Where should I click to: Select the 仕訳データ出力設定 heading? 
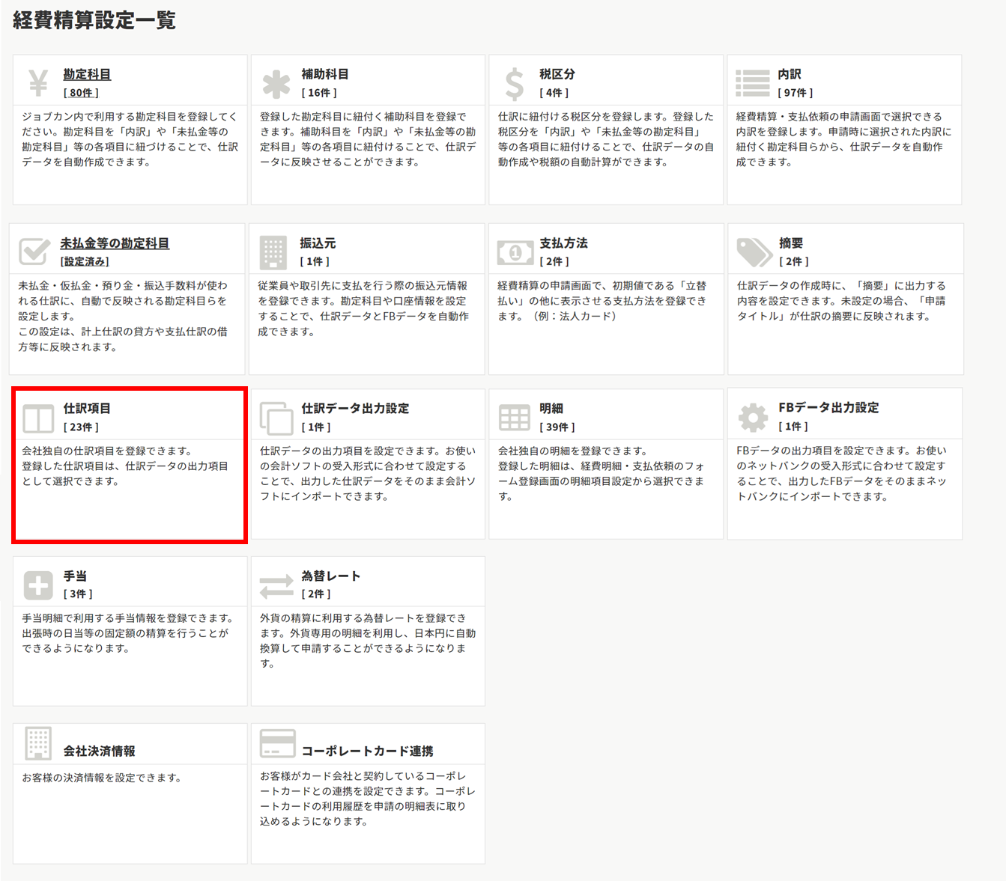[355, 408]
